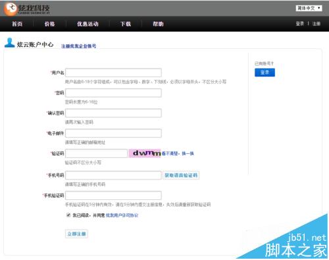The image size is (329, 260).
Task: Focus the 密码 input field
Action: point(113,93)
